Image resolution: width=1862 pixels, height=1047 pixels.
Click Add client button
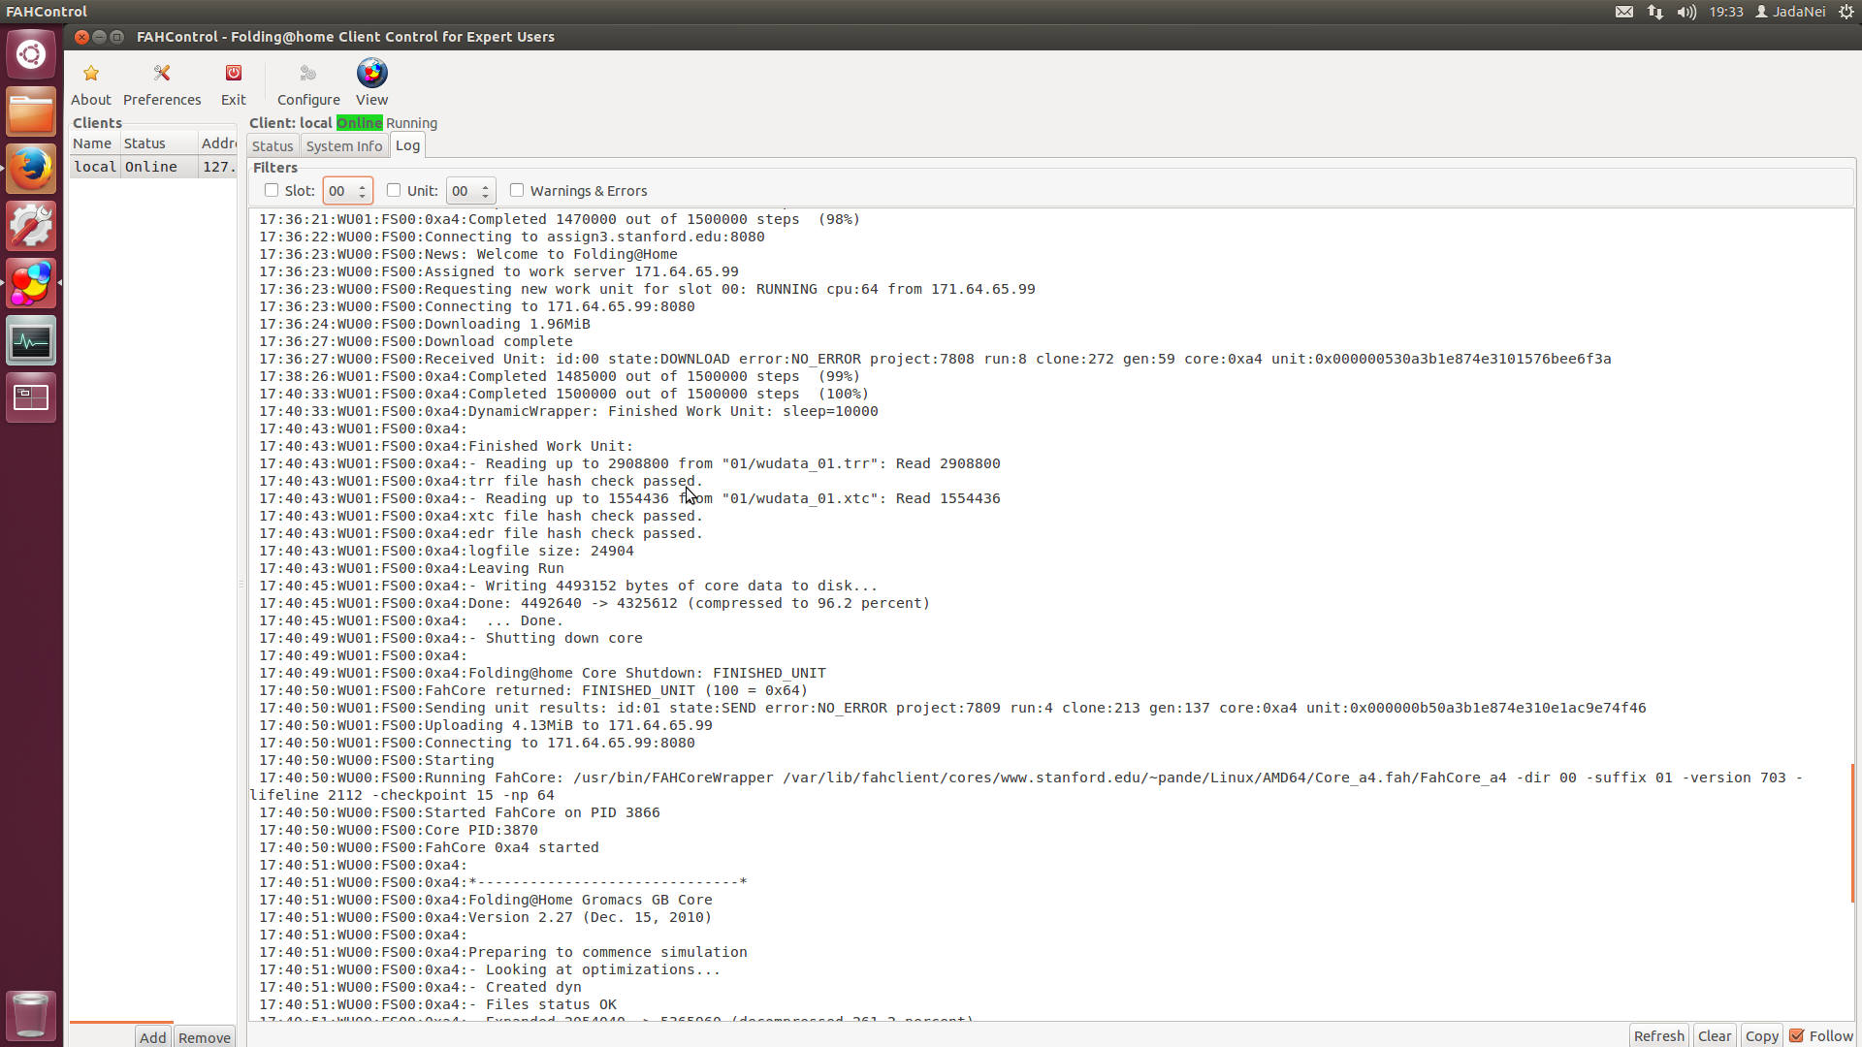(152, 1036)
